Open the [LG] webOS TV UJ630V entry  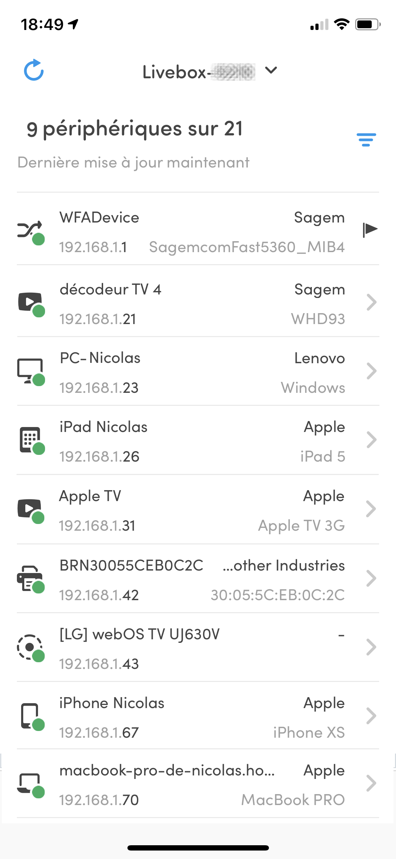pyautogui.click(x=140, y=634)
